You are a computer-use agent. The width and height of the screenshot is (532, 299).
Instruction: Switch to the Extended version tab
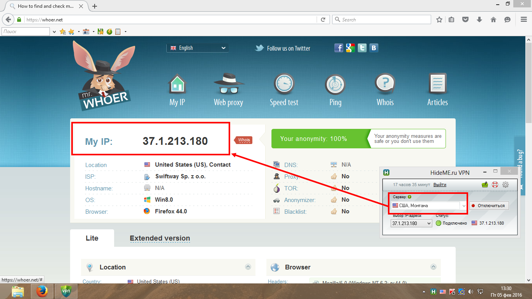[x=160, y=238]
